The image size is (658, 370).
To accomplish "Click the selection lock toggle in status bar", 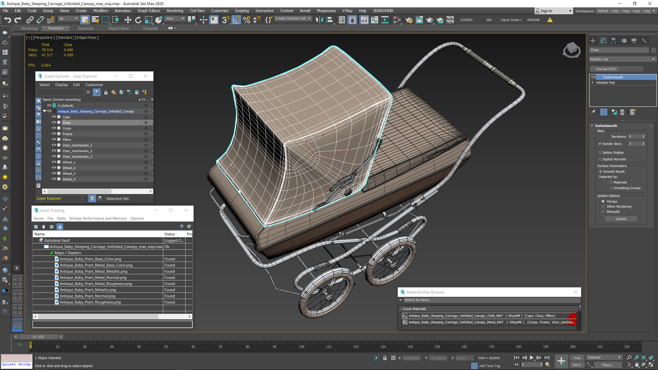I will (385, 358).
